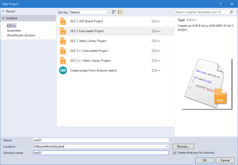
Task: Click the GCC C Static Library Project icon
Action: (x=63, y=41)
